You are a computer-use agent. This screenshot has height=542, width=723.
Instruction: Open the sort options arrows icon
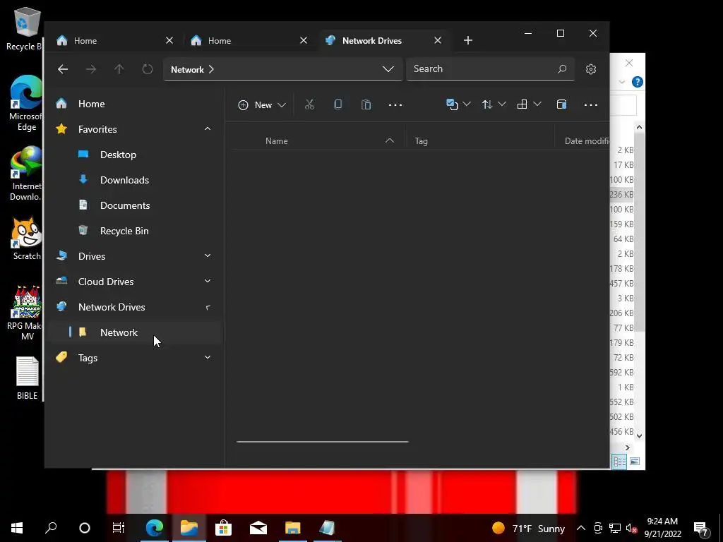487,104
